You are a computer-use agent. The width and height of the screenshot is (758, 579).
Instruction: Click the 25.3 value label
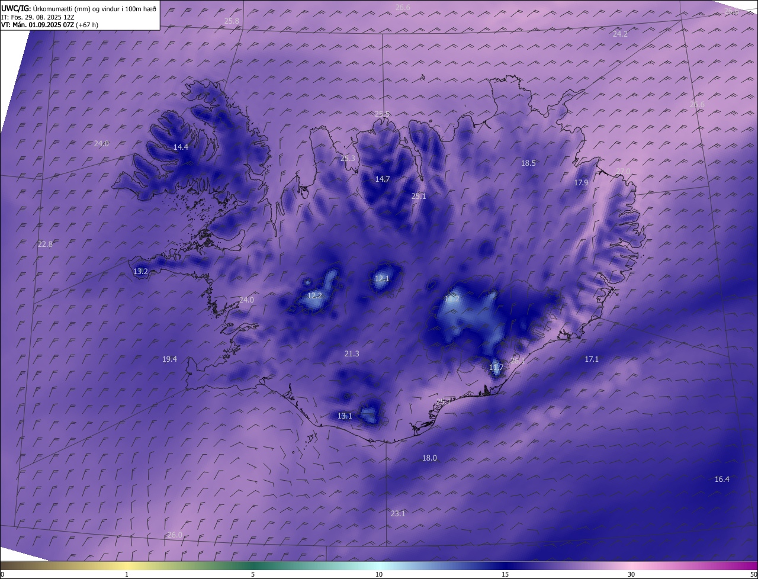point(348,159)
